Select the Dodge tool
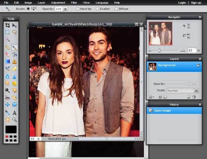 coord(7,90)
